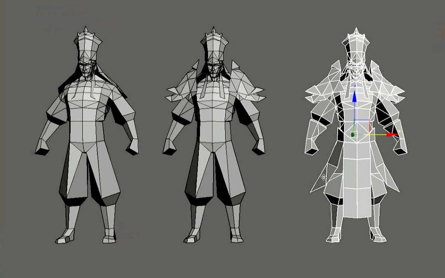Select the red X-axis arrow of the gizmo
Image resolution: width=445 pixels, height=278 pixels.
[391, 134]
